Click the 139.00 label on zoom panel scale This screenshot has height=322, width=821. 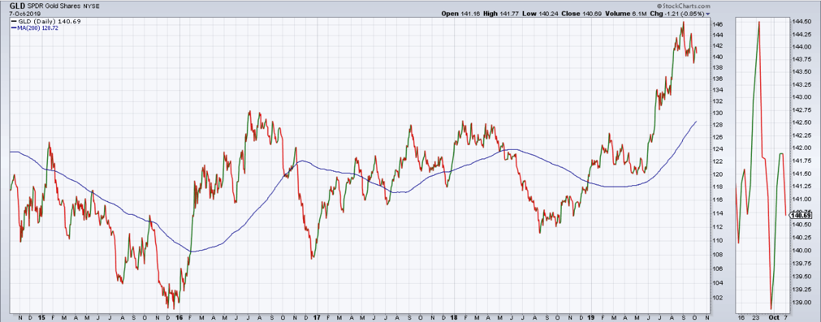802,301
